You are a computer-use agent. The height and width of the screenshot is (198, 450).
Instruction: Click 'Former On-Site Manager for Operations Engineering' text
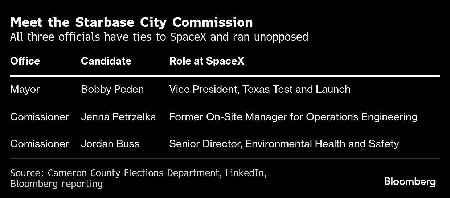tap(293, 117)
